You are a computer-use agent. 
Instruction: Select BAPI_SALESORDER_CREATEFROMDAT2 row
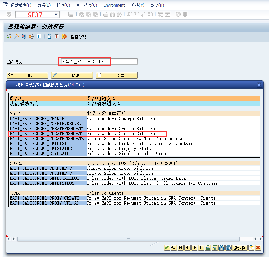tap(135, 134)
